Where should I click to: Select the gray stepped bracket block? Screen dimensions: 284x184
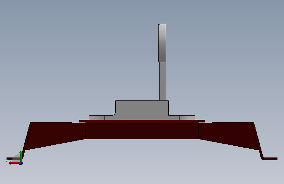click(142, 110)
